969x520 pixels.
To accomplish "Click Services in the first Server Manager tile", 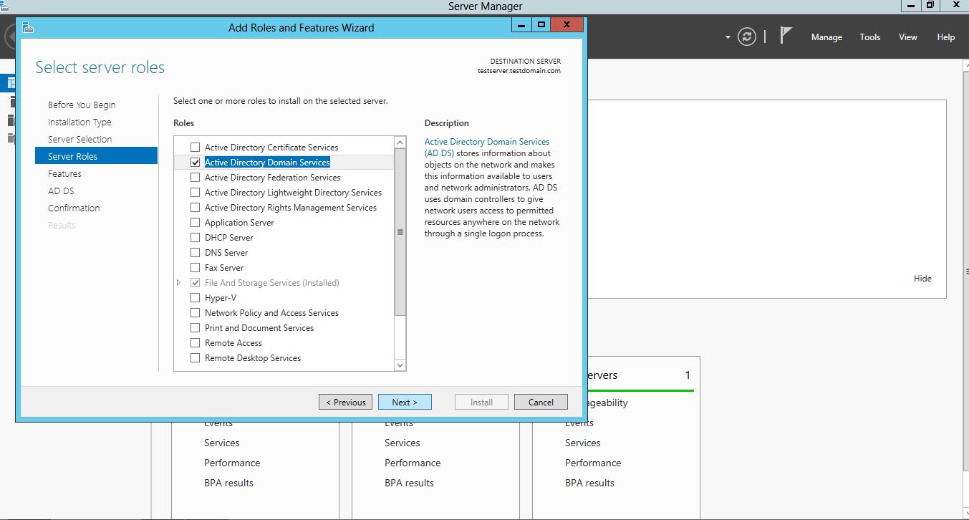I will [x=221, y=443].
